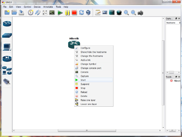This screenshot has width=182, height=137.
Task: Click the canvas scroll up arrow
Action: tap(163, 18)
